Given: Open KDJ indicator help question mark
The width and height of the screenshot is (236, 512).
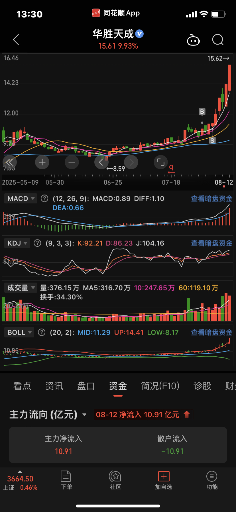Looking at the screenshot, I should (37, 243).
